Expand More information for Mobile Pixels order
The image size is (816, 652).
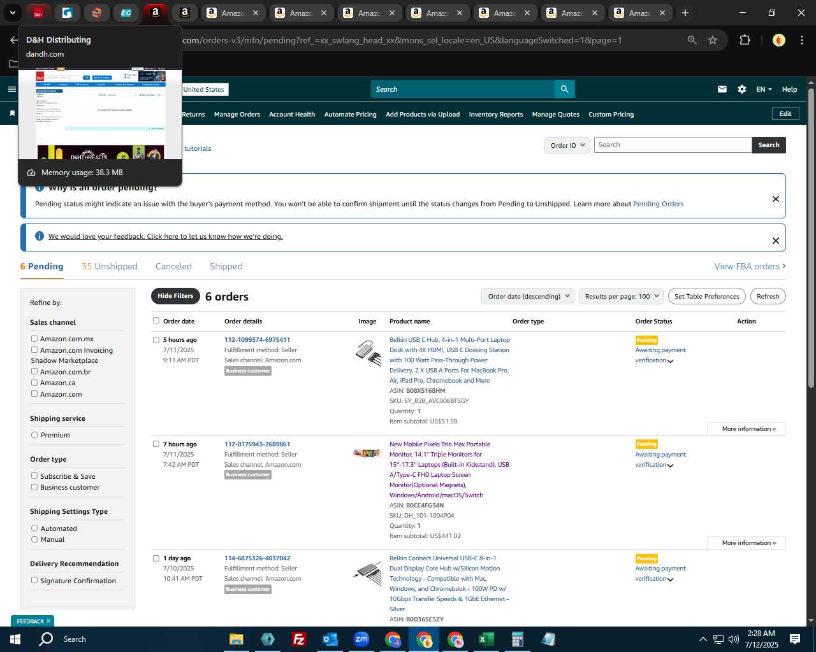tap(747, 543)
